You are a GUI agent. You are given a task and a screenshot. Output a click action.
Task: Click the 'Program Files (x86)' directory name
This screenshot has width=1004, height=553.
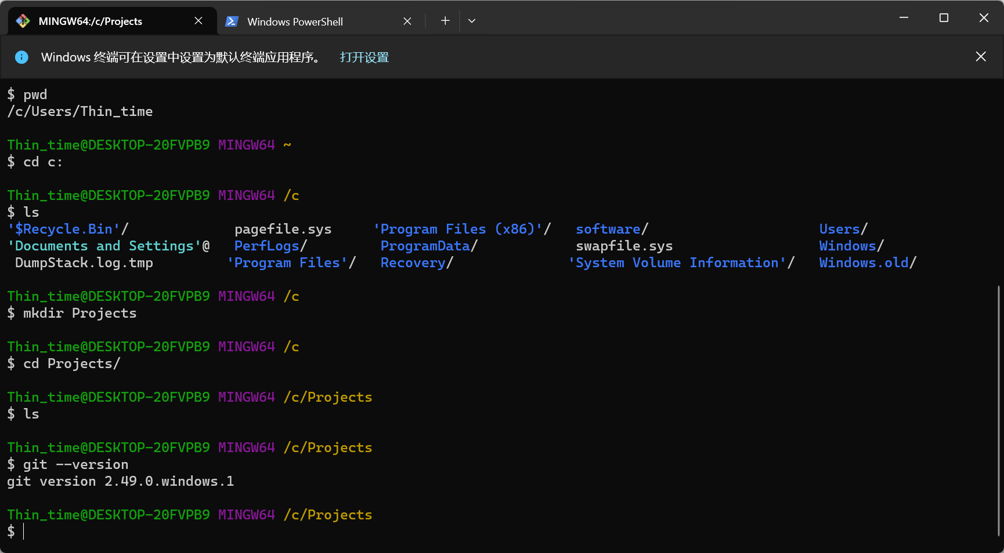click(x=461, y=230)
